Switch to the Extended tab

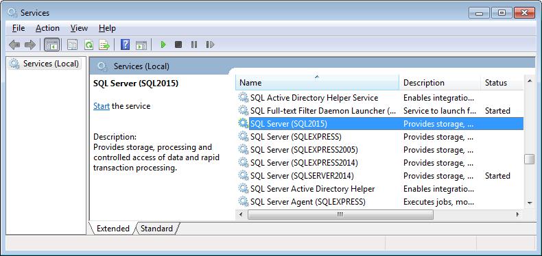pyautogui.click(x=113, y=229)
